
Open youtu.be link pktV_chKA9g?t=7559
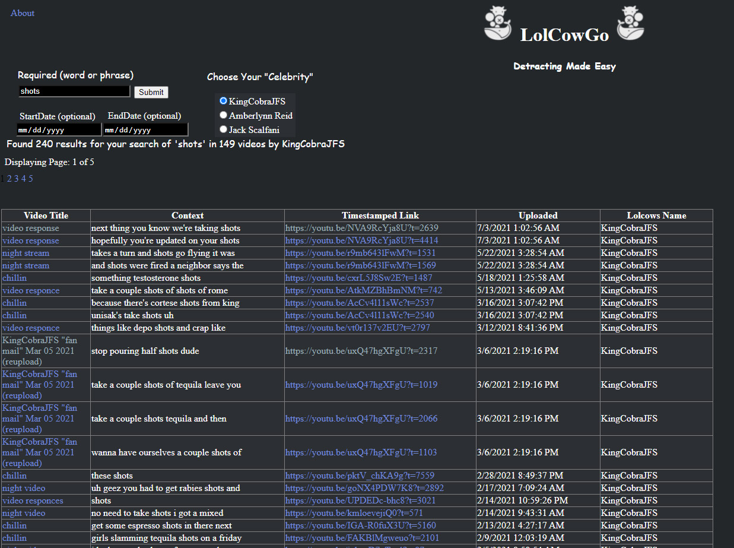(360, 476)
